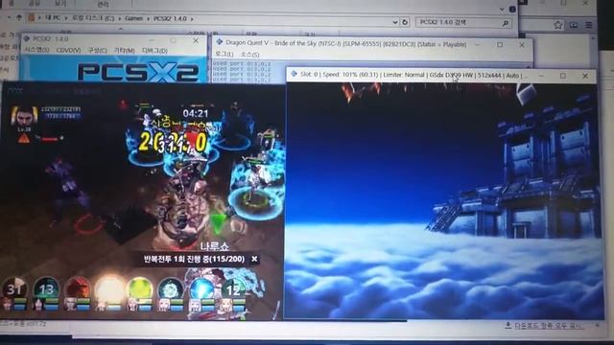Click the skill icon with cooldown 13
Image resolution: width=614 pixels, height=345 pixels.
(46, 289)
